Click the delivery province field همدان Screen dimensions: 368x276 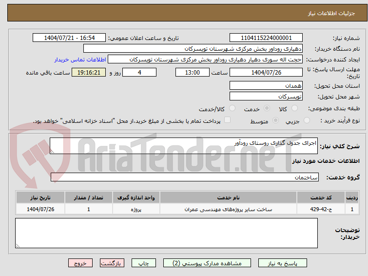(266, 85)
